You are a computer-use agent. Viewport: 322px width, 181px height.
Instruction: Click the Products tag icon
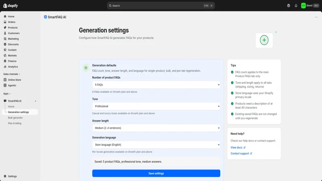(5, 27)
